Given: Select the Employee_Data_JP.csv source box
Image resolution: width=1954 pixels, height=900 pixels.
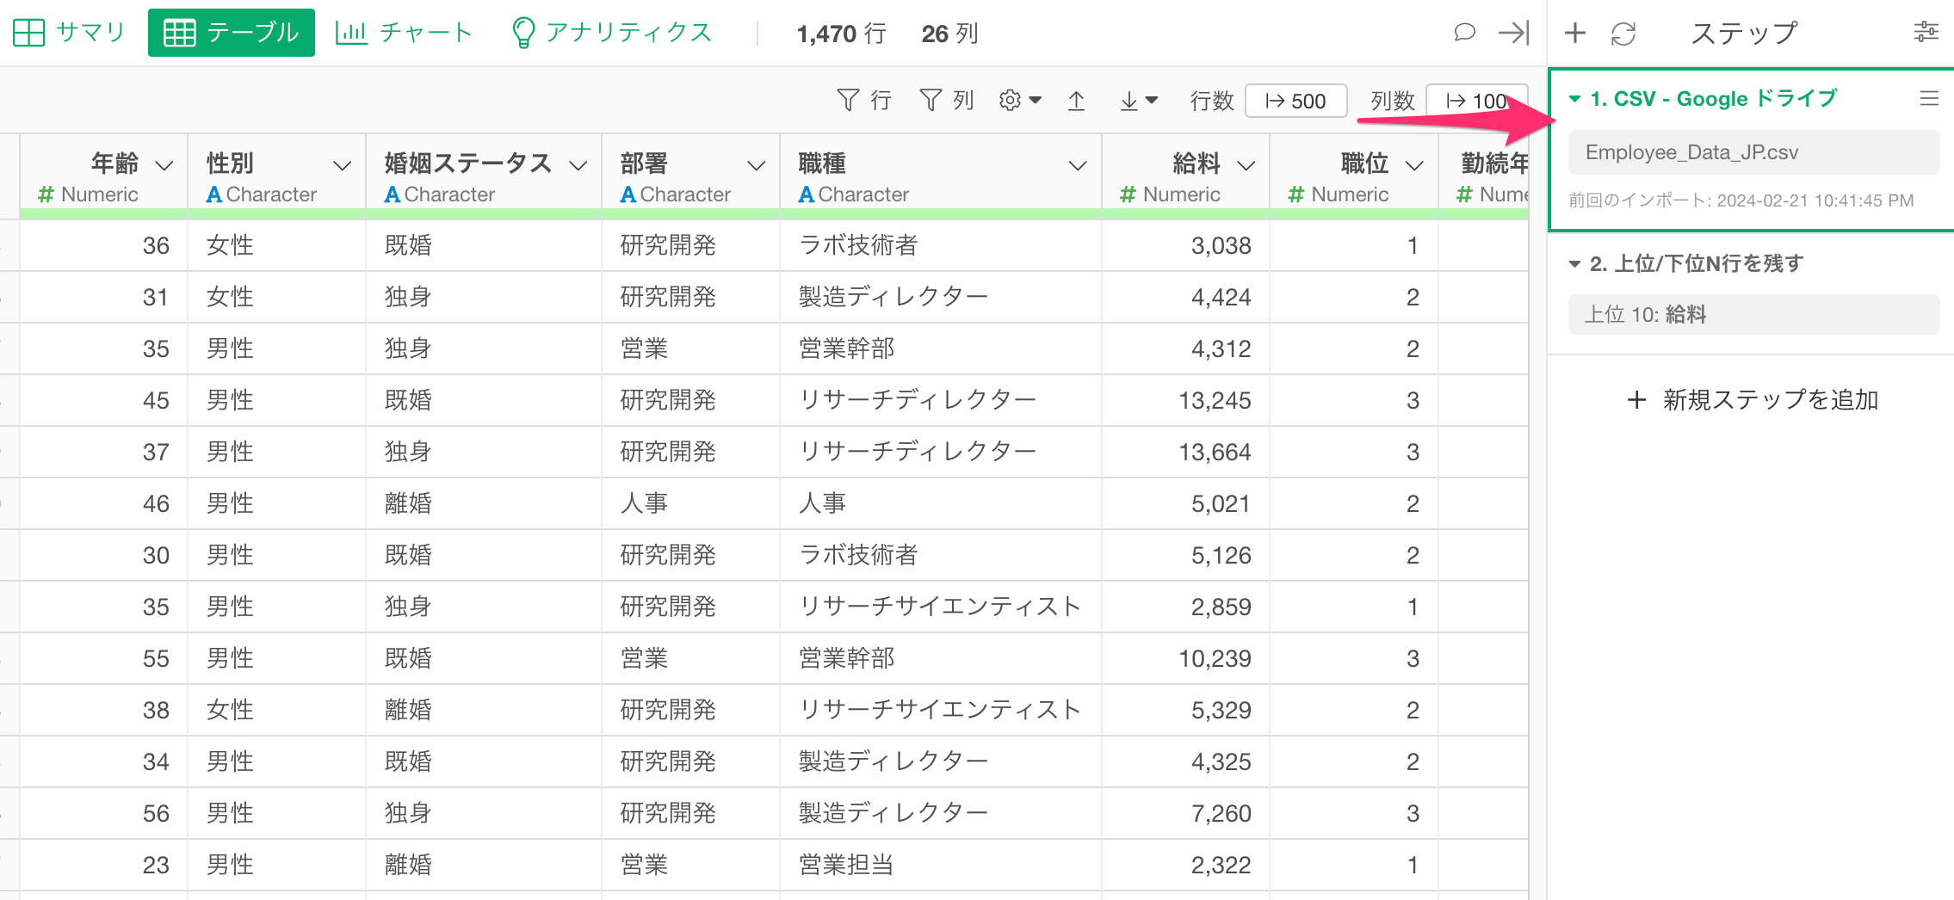Looking at the screenshot, I should 1753,152.
